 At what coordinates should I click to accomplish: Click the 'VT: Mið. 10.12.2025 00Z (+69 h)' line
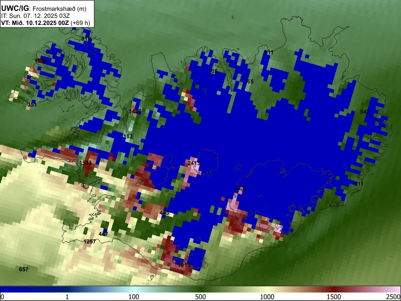45,23
